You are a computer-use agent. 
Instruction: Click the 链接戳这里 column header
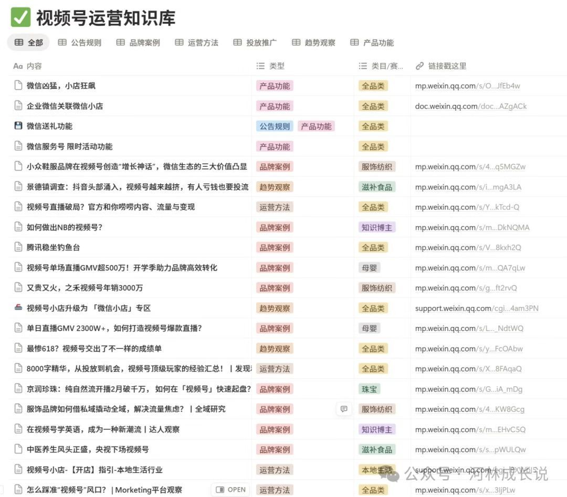441,66
